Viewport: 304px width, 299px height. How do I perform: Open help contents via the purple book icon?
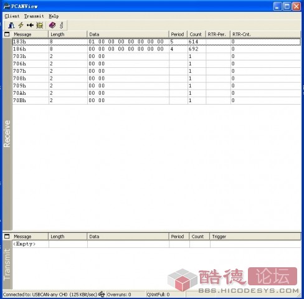[52, 26]
